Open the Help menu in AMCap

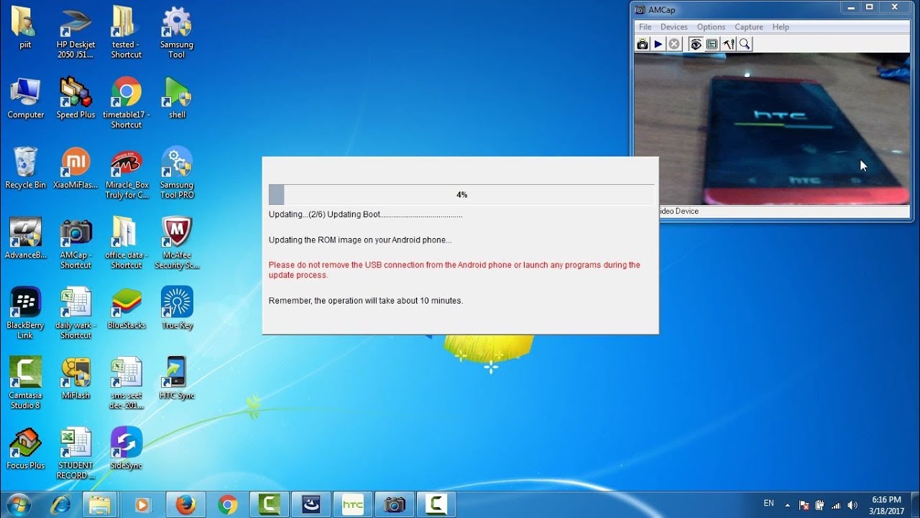tap(781, 27)
